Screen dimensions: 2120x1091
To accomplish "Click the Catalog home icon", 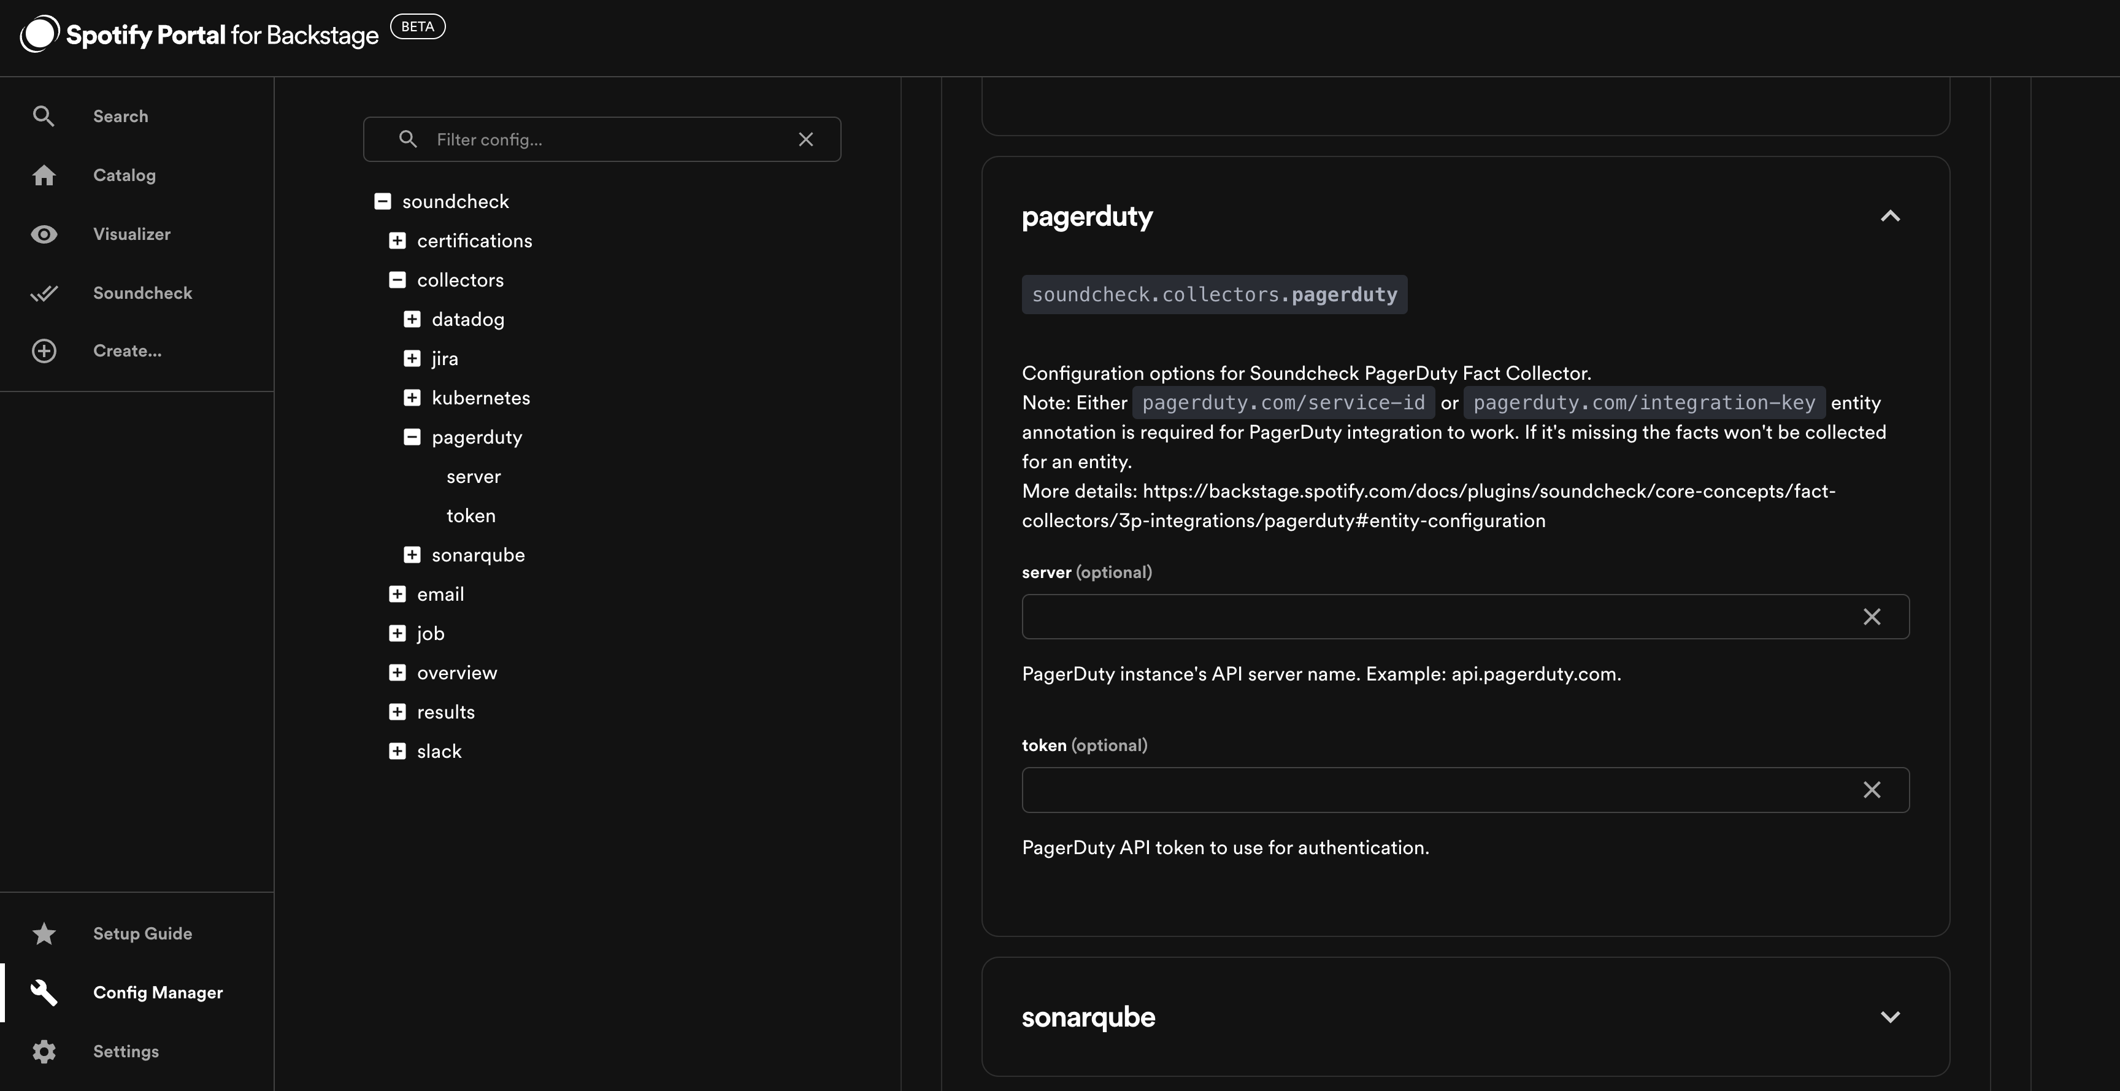I will 44,175.
